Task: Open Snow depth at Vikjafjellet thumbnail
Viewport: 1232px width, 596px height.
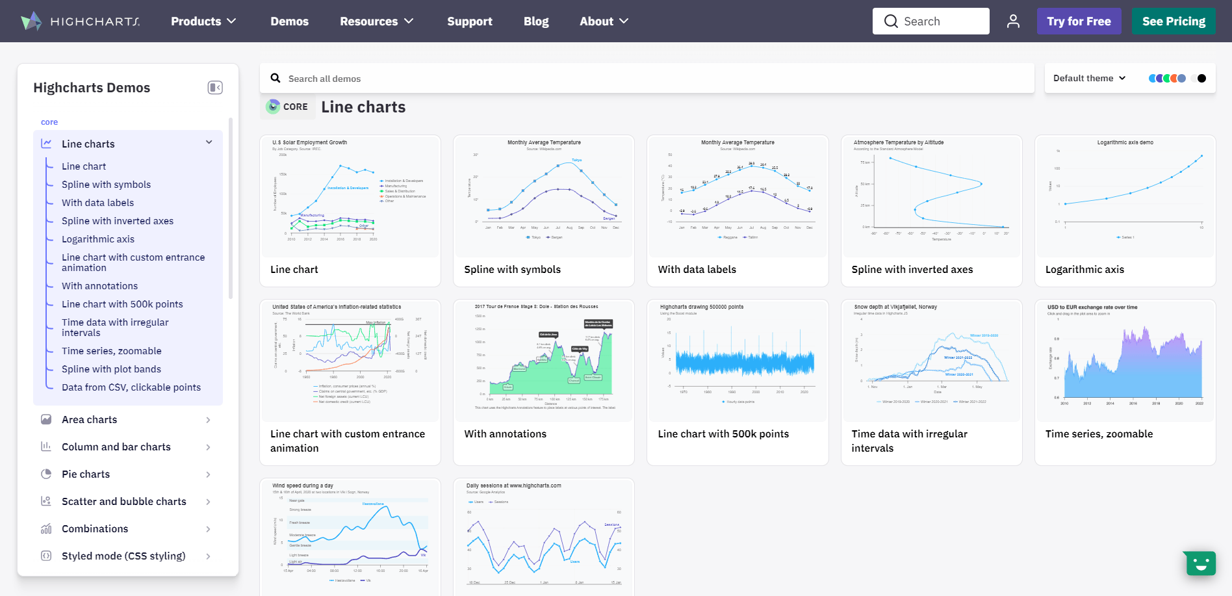Action: coord(931,361)
